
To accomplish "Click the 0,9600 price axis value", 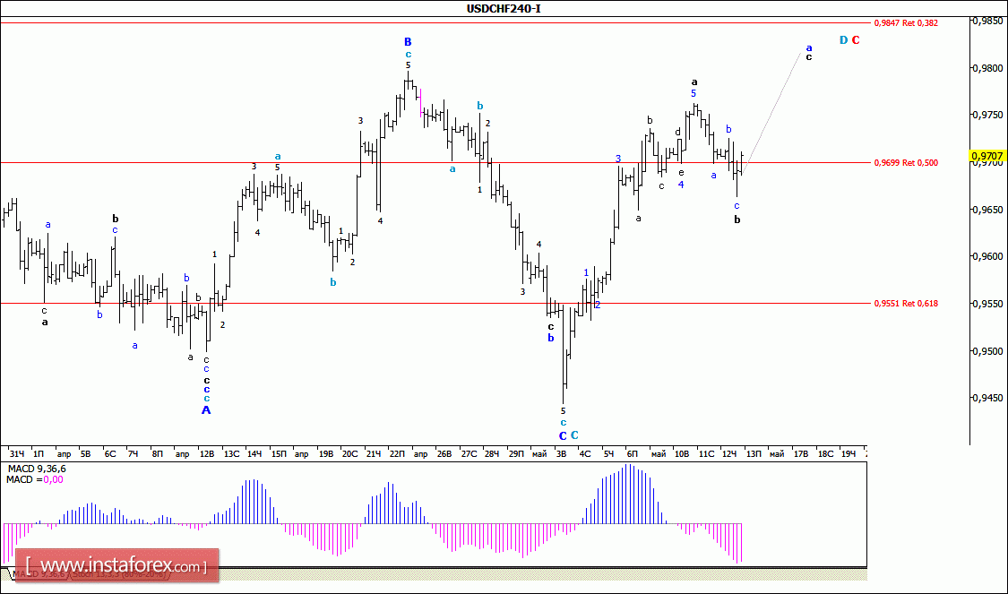I will [988, 256].
